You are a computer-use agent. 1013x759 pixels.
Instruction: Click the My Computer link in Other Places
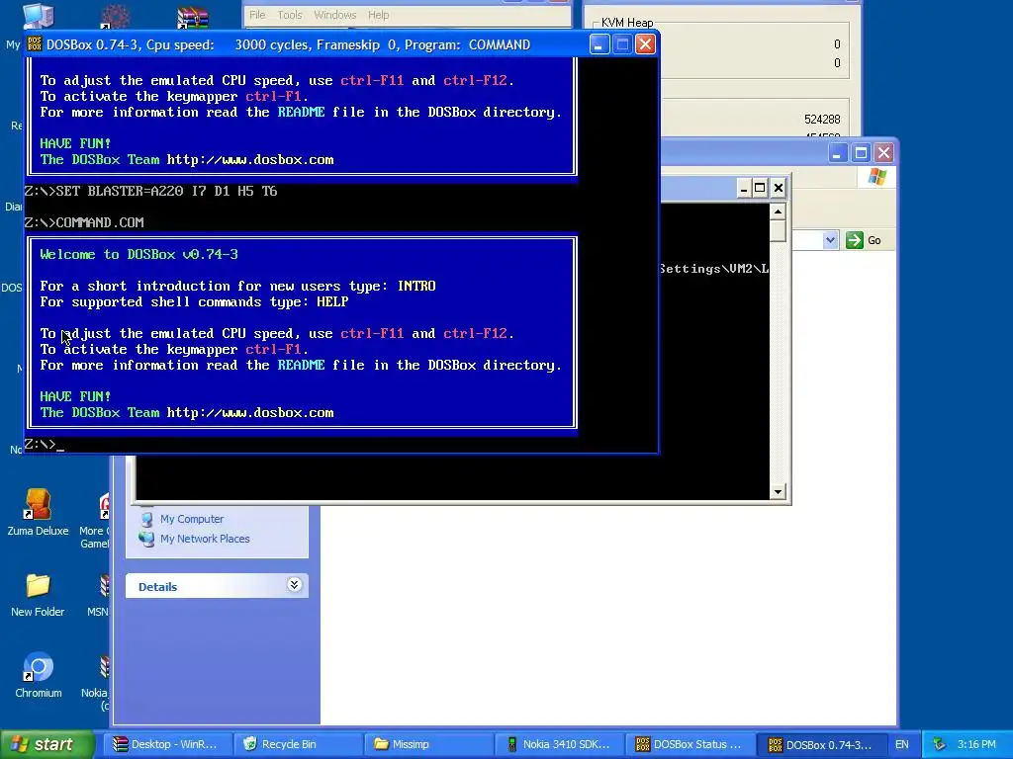pos(191,519)
